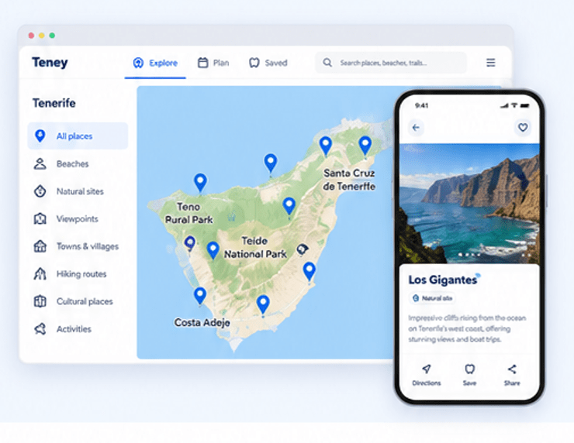This screenshot has width=574, height=443.
Task: Click the map pin right of Teide label
Action: click(x=302, y=249)
